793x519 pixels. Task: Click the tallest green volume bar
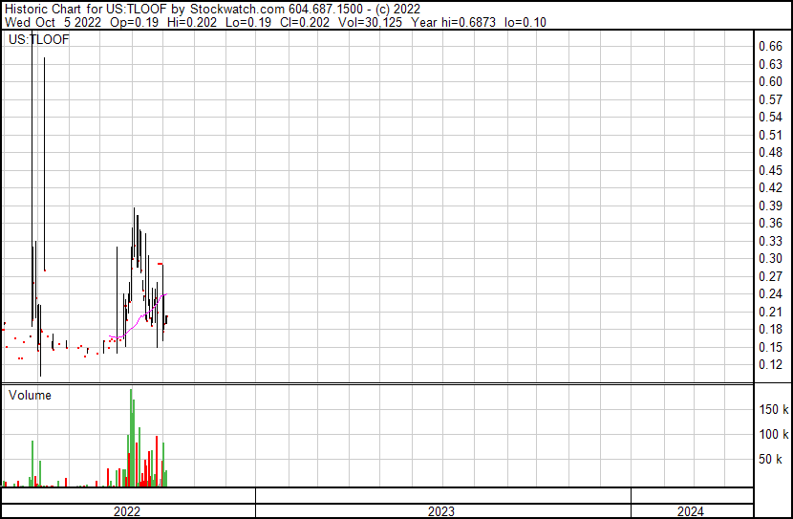tap(131, 440)
